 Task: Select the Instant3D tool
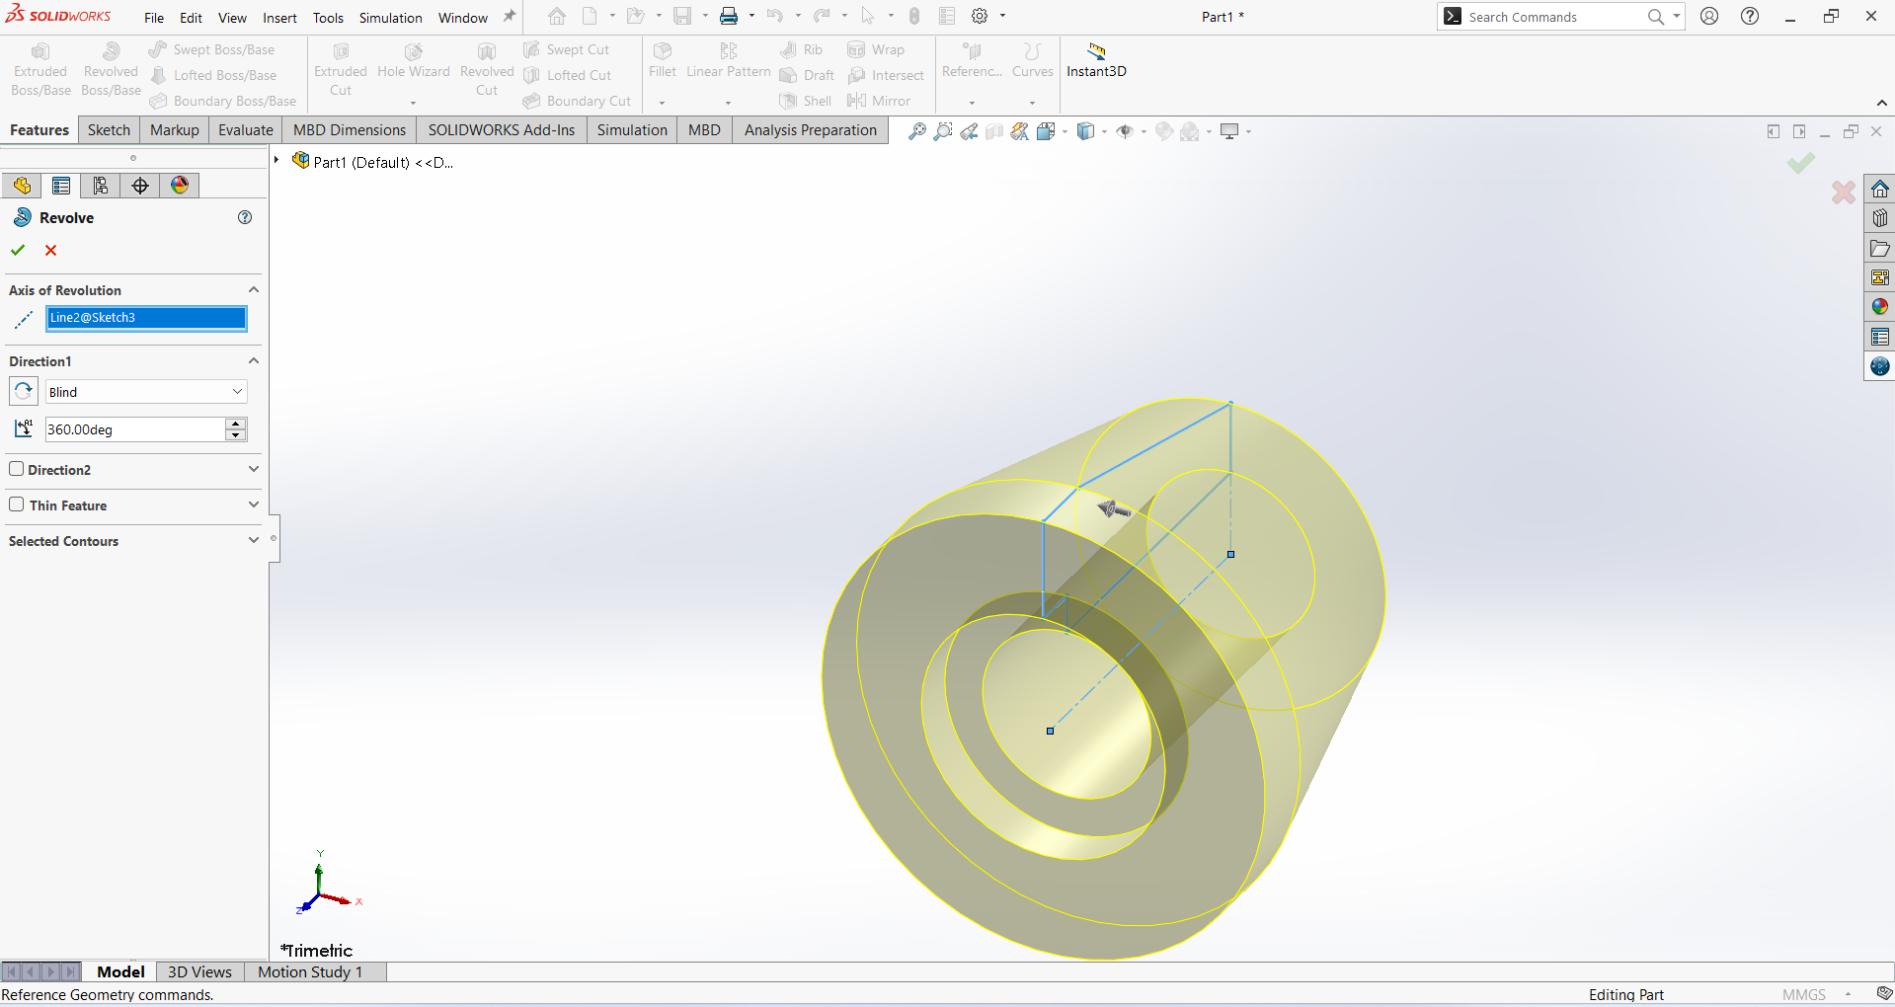[1096, 60]
